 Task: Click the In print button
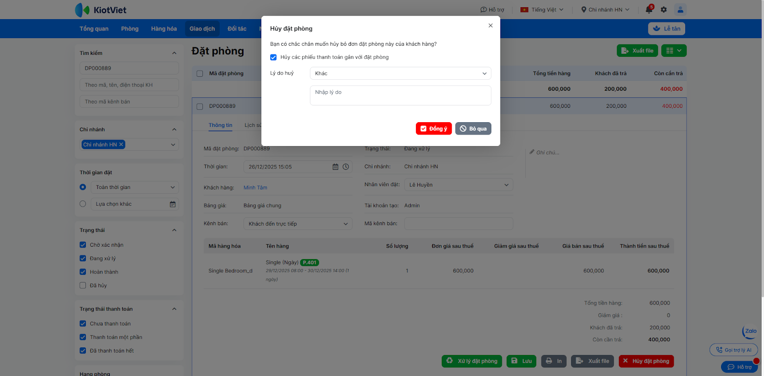tap(554, 361)
